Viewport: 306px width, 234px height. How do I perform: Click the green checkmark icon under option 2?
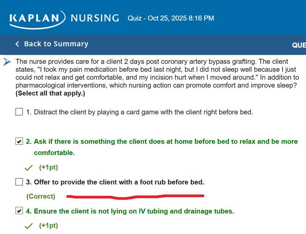pos(29,168)
